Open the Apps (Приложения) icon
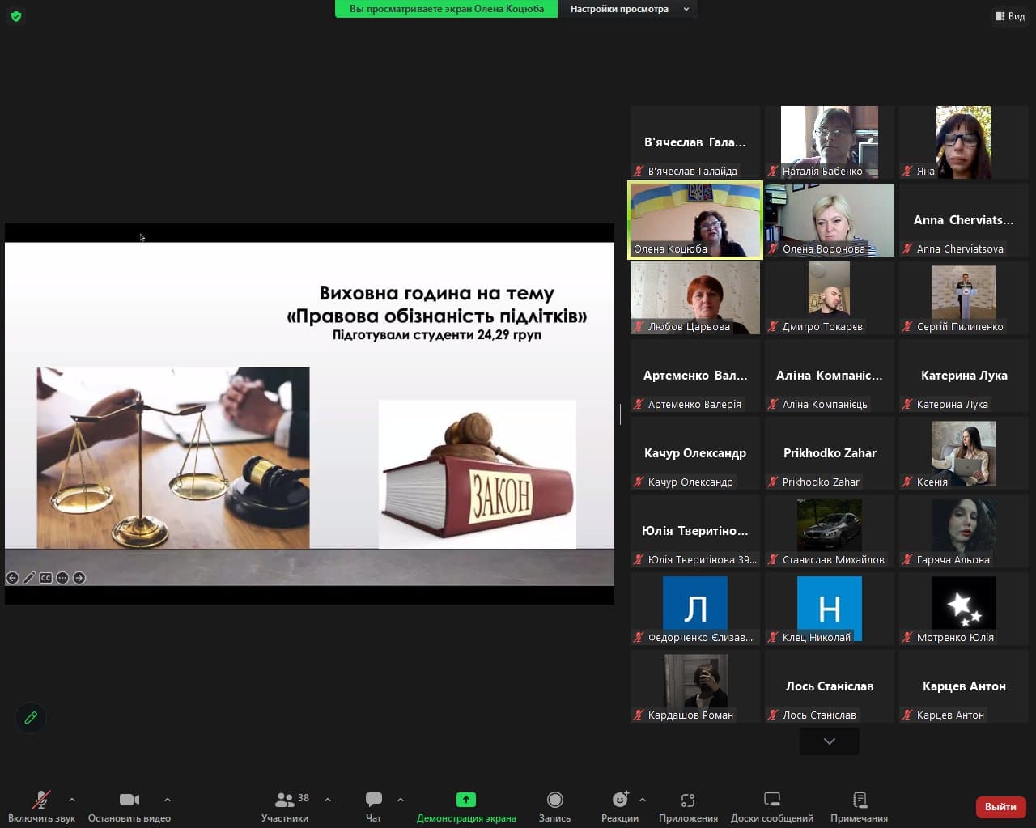This screenshot has width=1036, height=828. point(688,800)
